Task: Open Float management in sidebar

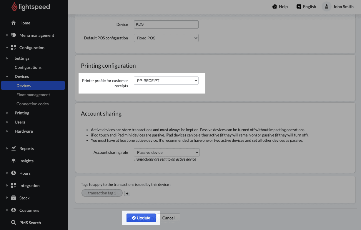Action: 33,95
